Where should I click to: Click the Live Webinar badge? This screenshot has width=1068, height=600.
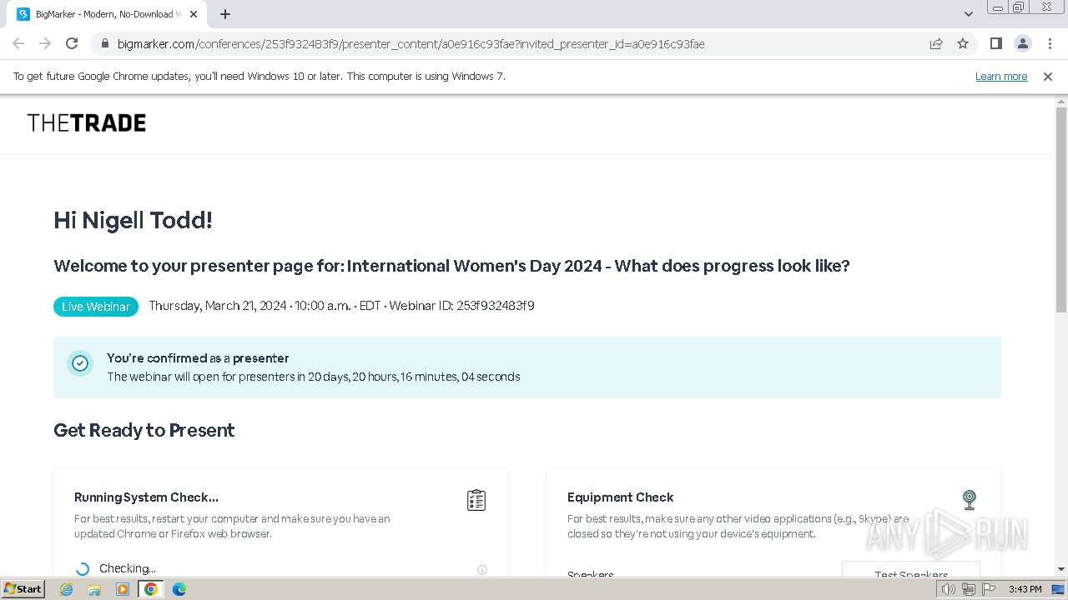pyautogui.click(x=96, y=307)
